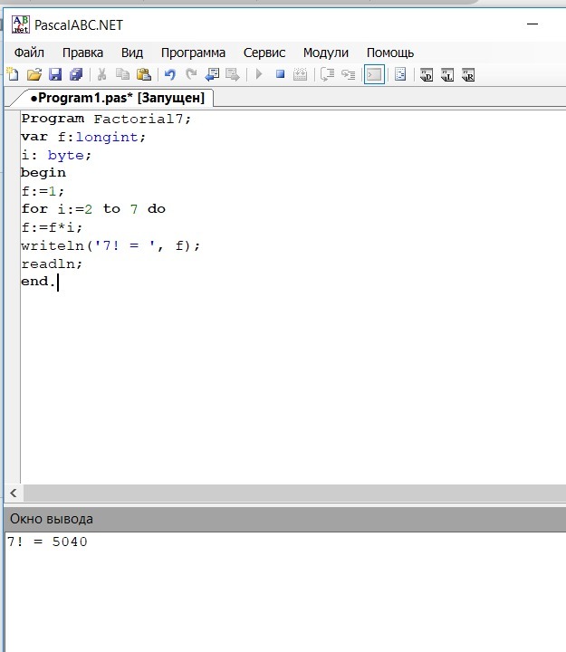The height and width of the screenshot is (652, 566).
Task: Click the Open file folder icon
Action: (34, 75)
